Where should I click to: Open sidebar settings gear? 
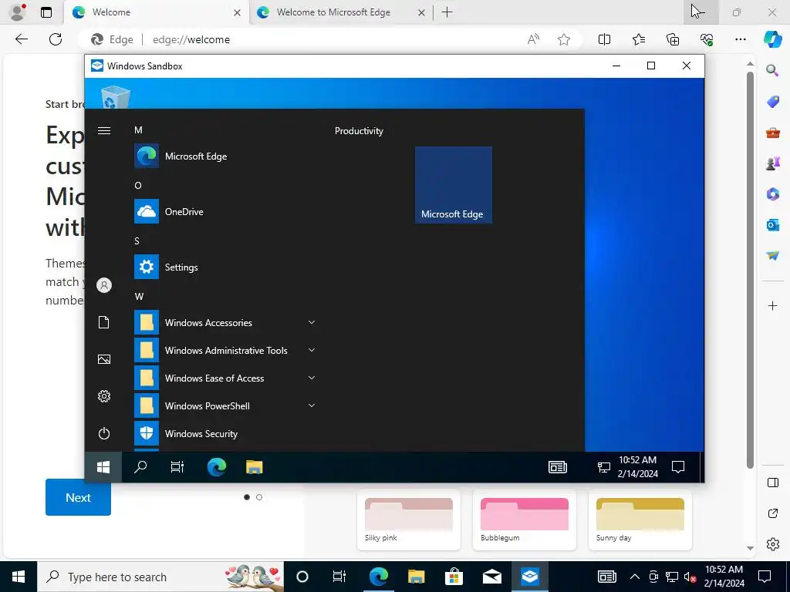click(772, 544)
